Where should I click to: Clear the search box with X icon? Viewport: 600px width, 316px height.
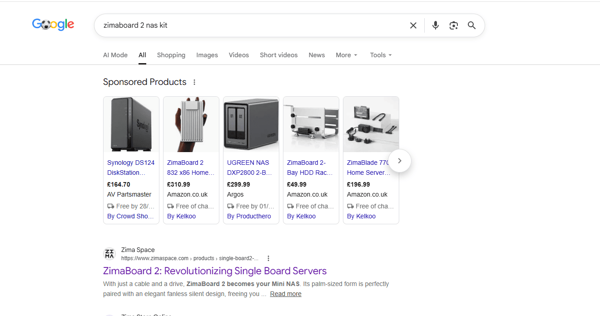coord(413,25)
